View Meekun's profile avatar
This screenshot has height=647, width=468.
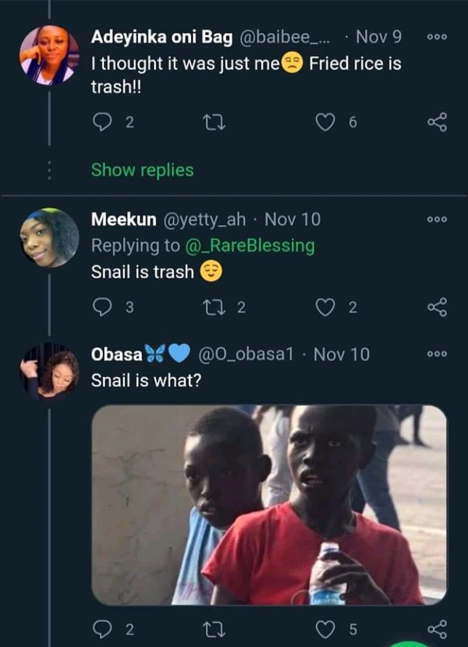[x=49, y=237]
